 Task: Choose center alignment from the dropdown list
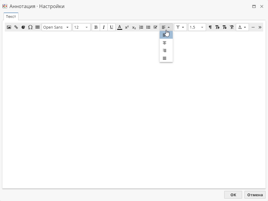164,43
